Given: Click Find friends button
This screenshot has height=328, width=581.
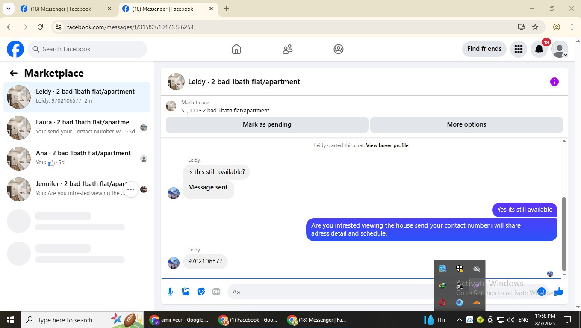Looking at the screenshot, I should (x=484, y=49).
